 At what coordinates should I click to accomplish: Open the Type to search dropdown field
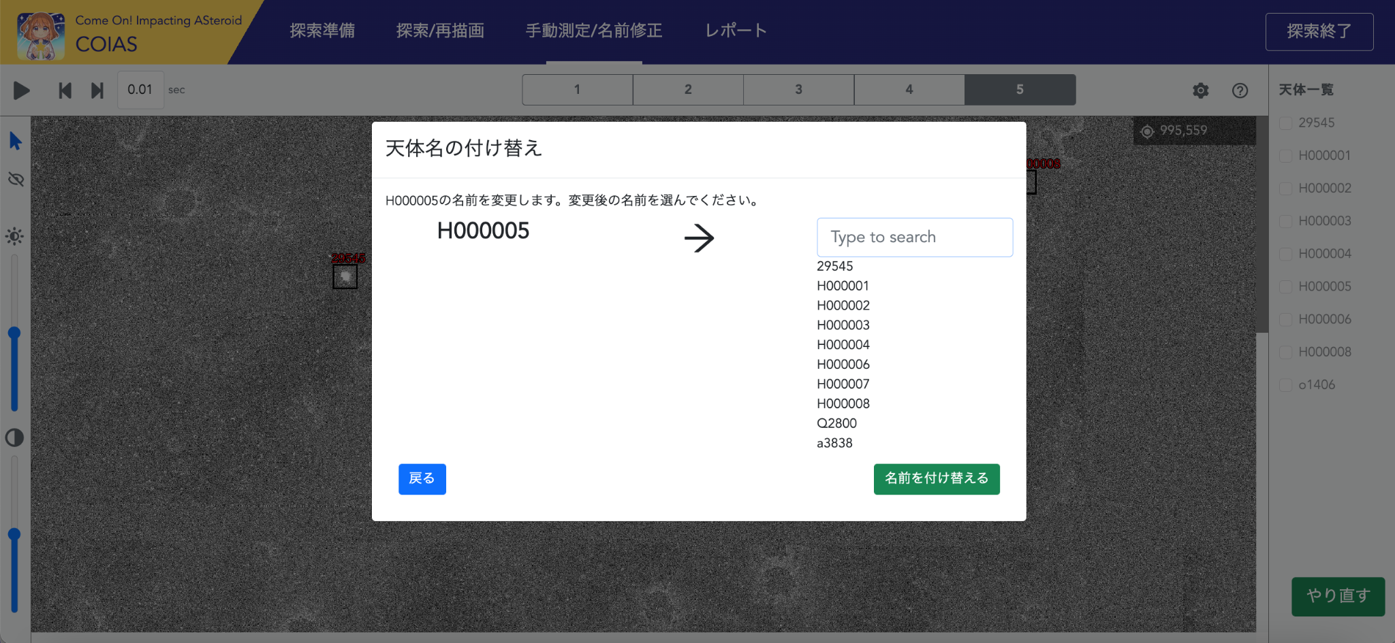(x=914, y=237)
